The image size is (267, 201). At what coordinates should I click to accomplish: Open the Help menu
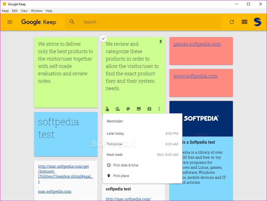[49, 11]
